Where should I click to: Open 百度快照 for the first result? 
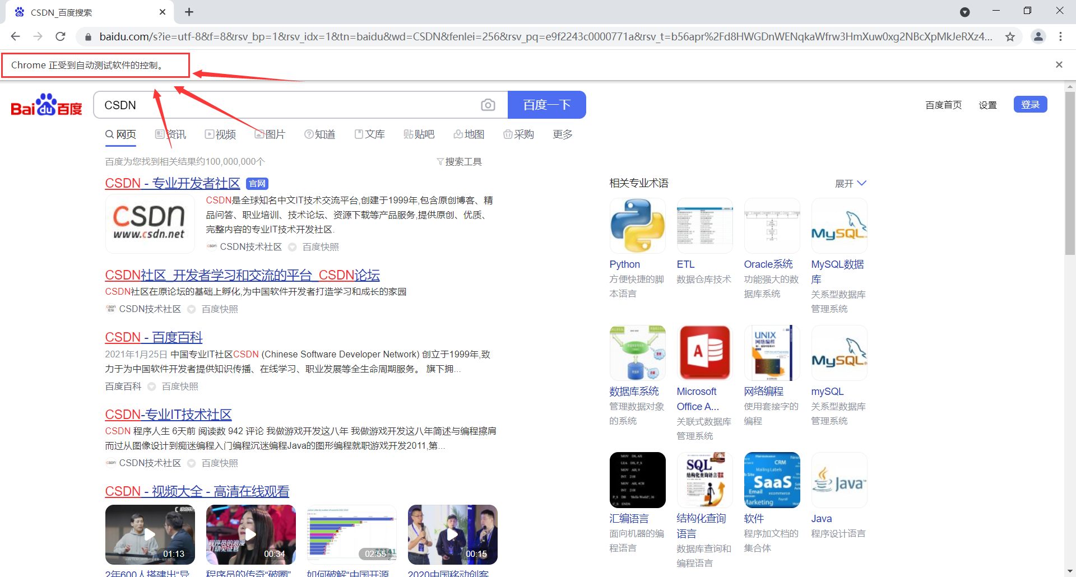[320, 246]
